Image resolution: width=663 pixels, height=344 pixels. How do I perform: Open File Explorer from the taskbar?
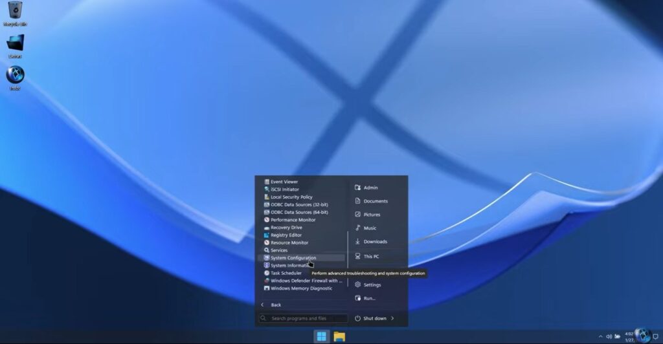pyautogui.click(x=339, y=336)
